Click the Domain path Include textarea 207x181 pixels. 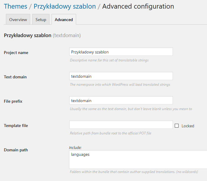138,159
